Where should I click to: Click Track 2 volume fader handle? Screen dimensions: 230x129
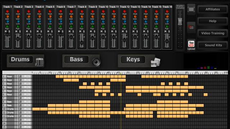click(x=18, y=38)
